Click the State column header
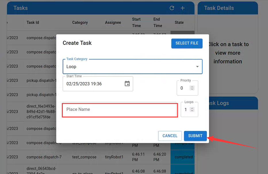 [179, 22]
